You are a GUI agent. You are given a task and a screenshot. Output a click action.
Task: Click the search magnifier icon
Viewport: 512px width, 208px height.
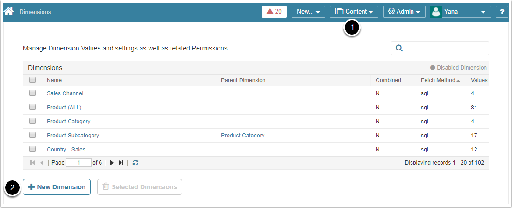(399, 48)
